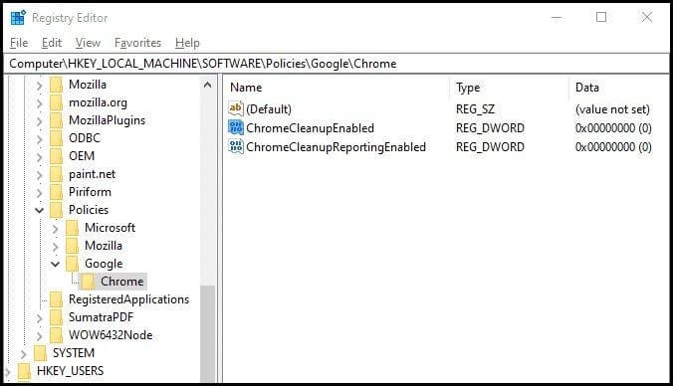This screenshot has width=673, height=386.
Task: Maximize the Registry Editor window
Action: click(601, 17)
